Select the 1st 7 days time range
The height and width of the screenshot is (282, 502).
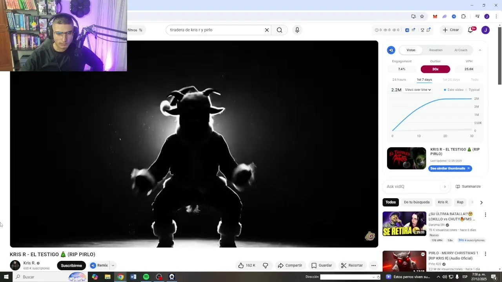point(424,80)
